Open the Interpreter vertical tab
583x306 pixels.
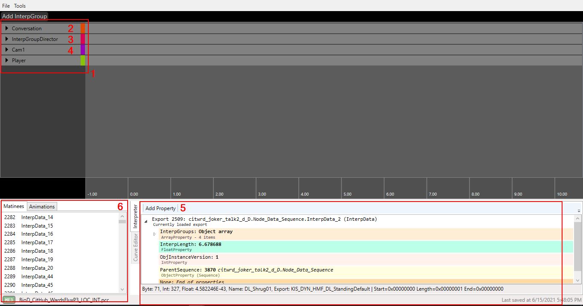tap(135, 217)
